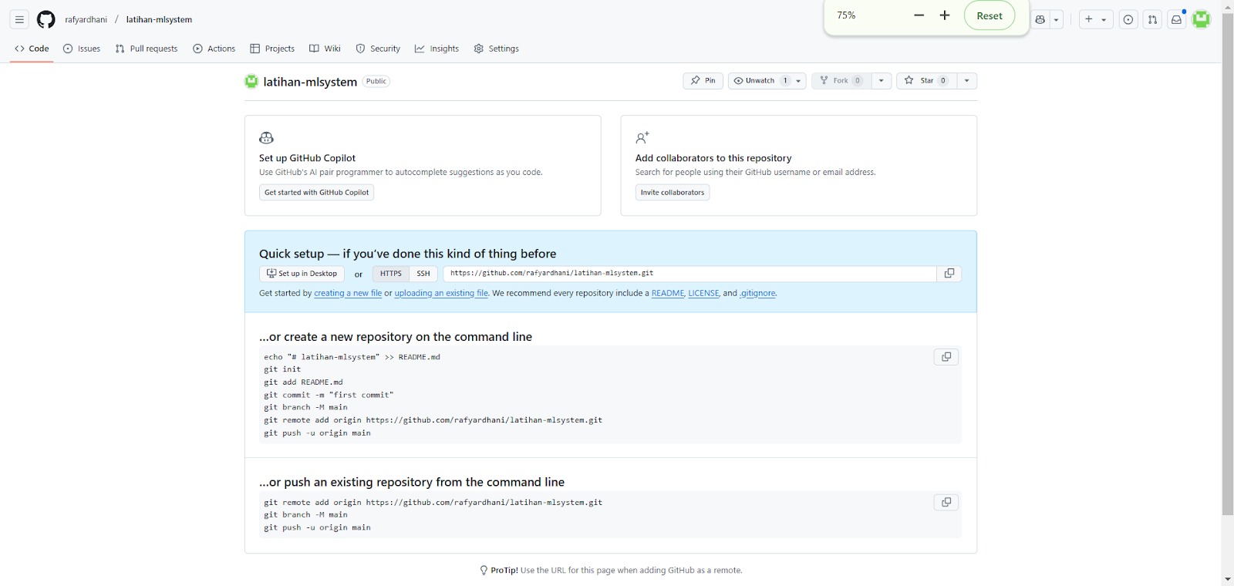Open the hamburger navigation menu
1234x586 pixels.
[20, 19]
